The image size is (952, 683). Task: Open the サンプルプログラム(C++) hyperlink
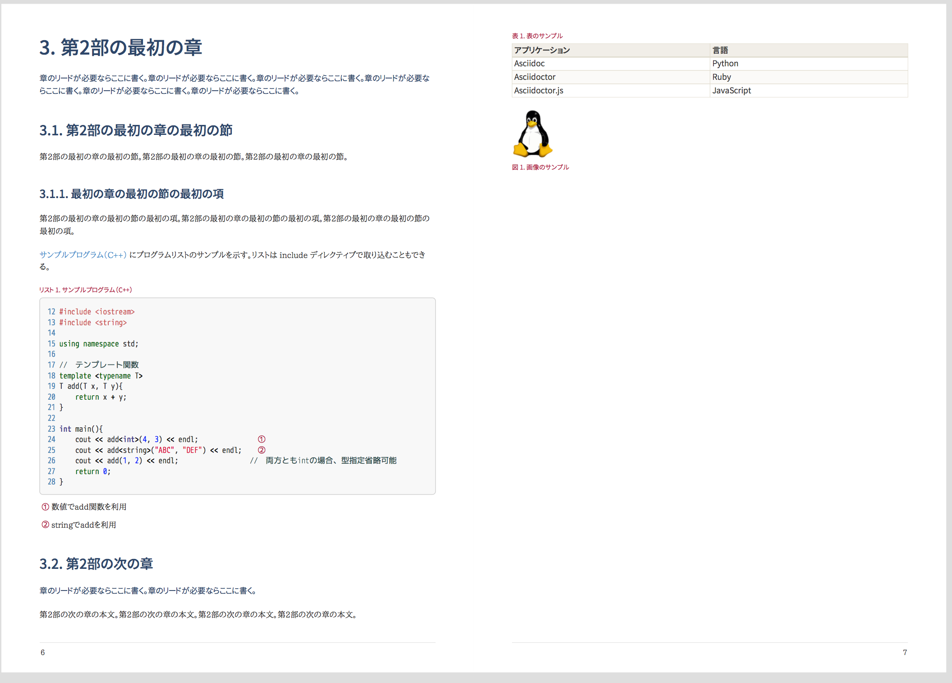click(x=82, y=255)
